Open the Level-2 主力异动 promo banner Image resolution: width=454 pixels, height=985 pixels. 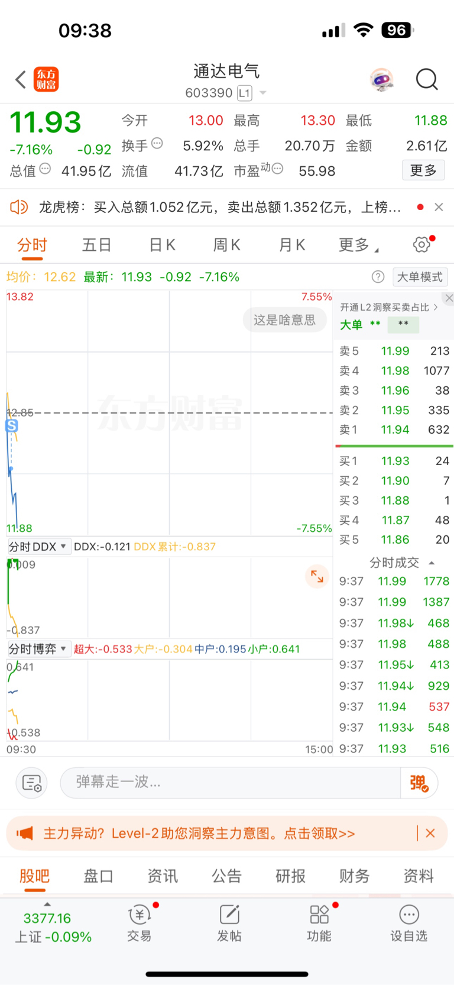point(227,833)
